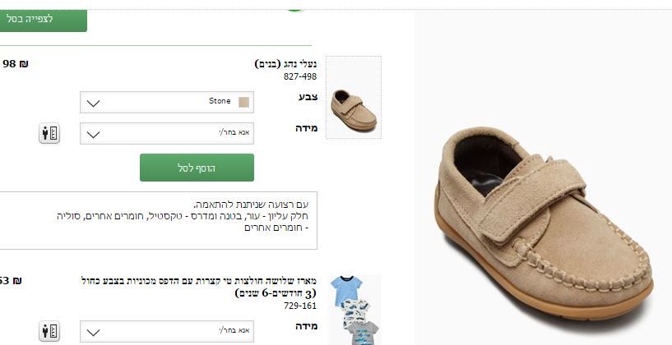The height and width of the screenshot is (345, 672).
Task: Select the three t-shirts pack thumbnail
Action: click(x=355, y=310)
